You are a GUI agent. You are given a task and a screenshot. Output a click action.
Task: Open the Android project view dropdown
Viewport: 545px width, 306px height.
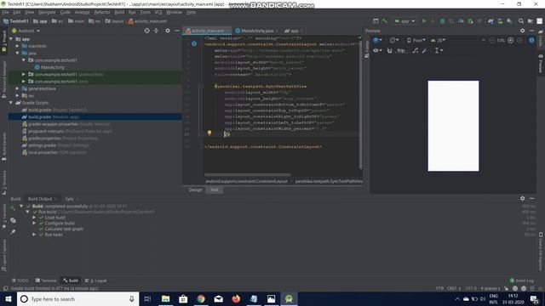(26, 31)
